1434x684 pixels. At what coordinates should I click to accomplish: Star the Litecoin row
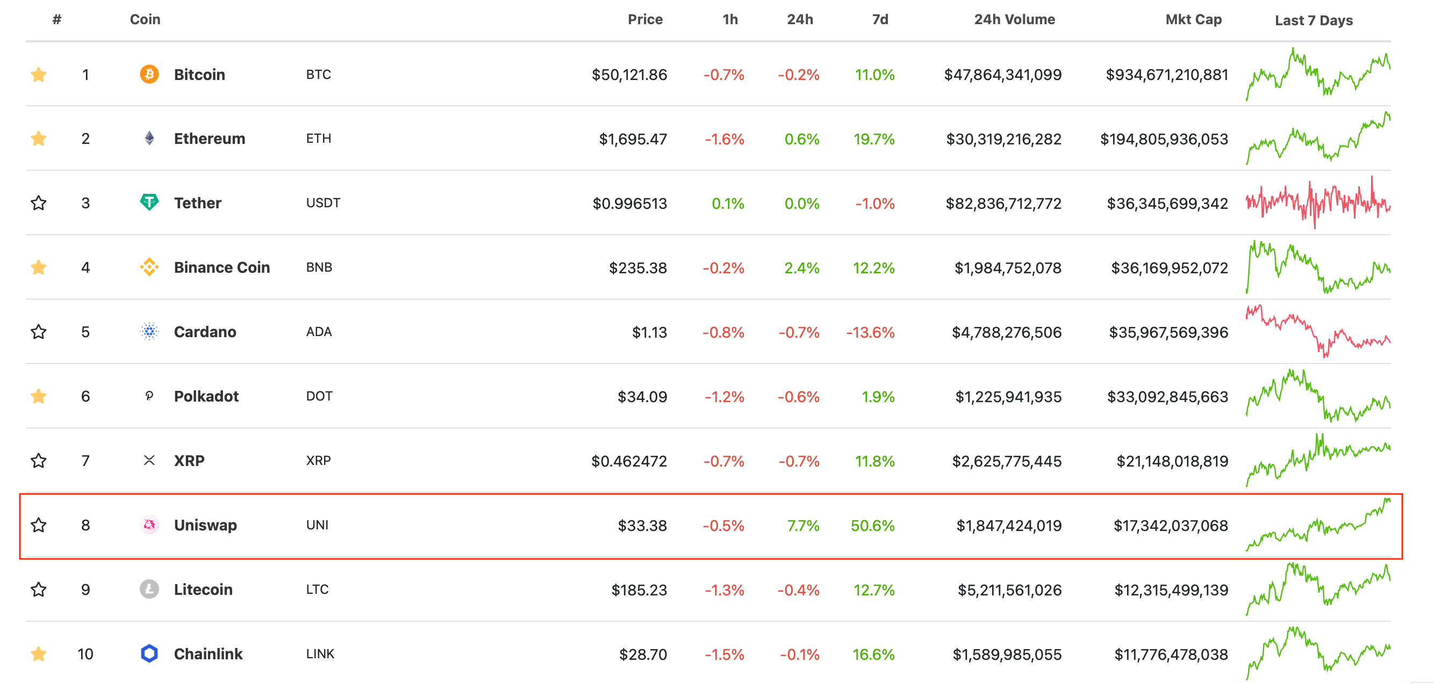(x=38, y=590)
